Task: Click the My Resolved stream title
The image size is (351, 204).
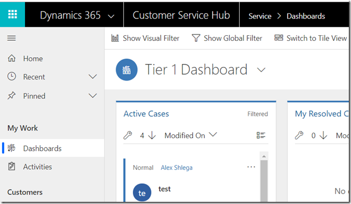Action: [322, 114]
